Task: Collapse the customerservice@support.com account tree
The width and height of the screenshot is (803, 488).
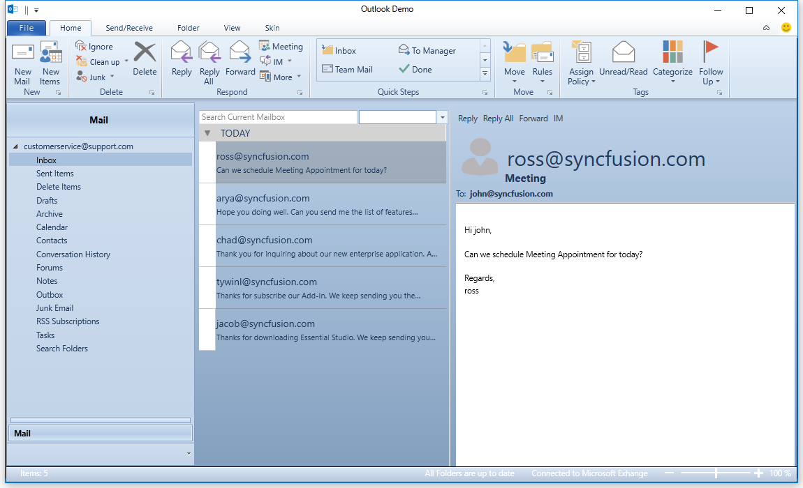Action: coord(16,147)
